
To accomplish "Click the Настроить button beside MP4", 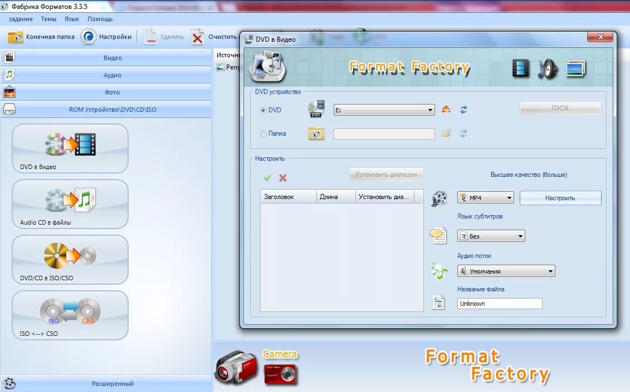I will (560, 198).
